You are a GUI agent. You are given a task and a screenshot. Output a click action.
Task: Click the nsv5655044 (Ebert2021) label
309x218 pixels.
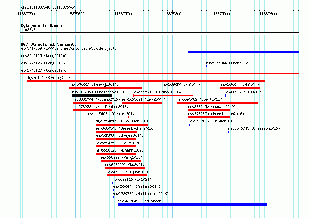click(x=229, y=63)
